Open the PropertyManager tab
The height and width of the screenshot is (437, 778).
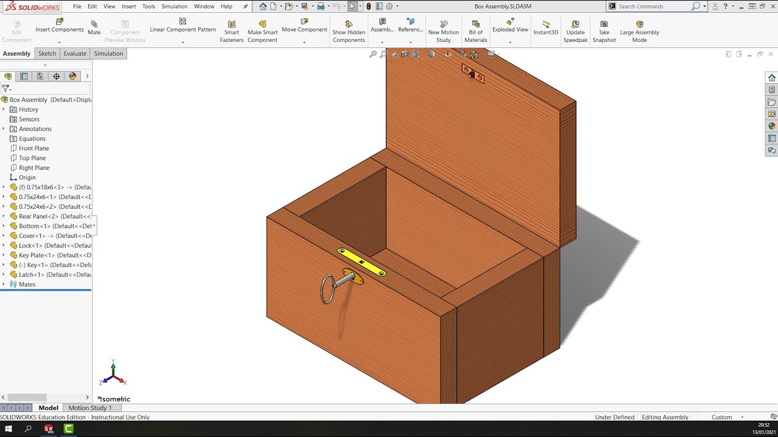pyautogui.click(x=24, y=76)
